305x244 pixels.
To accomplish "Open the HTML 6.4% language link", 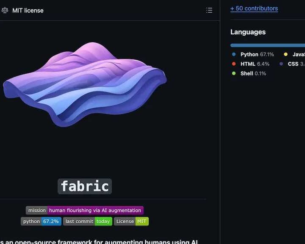I will point(255,64).
